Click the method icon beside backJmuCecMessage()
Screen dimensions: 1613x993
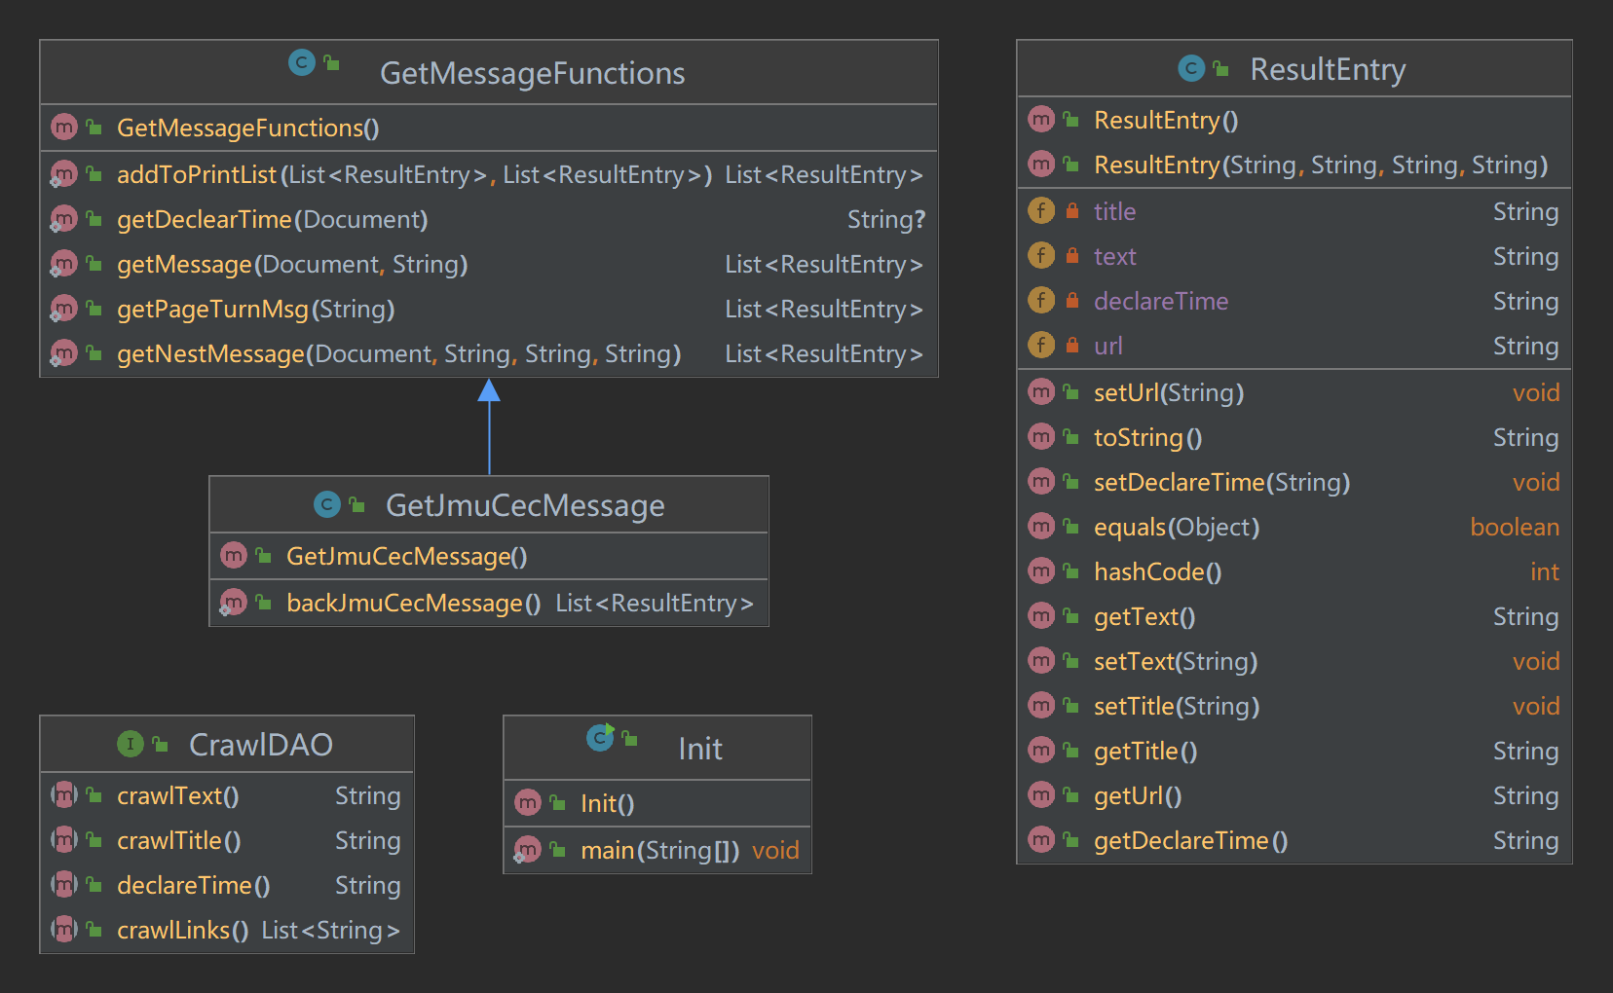[233, 603]
